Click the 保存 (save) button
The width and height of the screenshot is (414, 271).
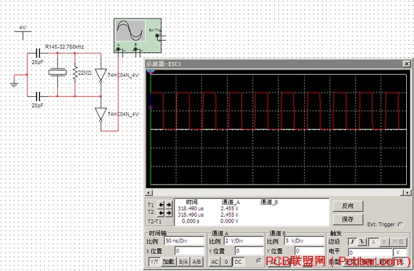click(348, 219)
